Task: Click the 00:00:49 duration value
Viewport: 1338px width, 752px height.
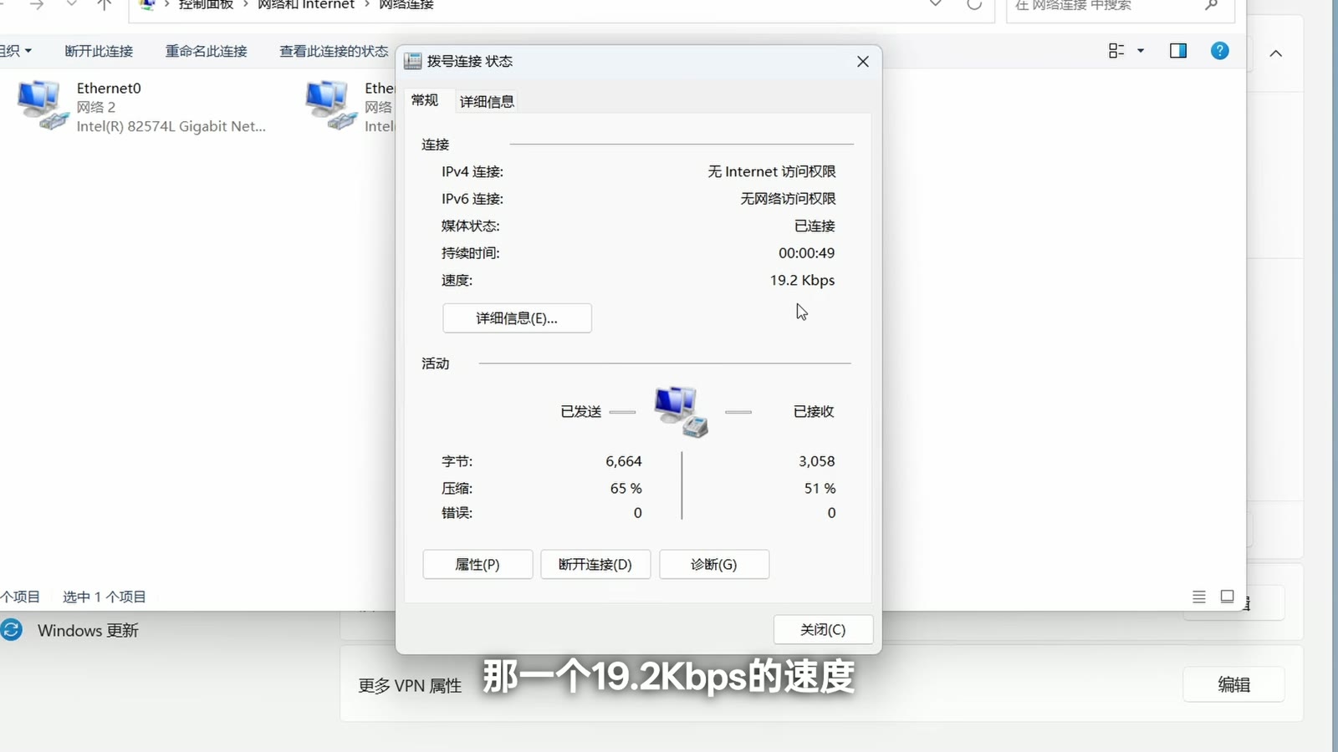Action: 806,252
